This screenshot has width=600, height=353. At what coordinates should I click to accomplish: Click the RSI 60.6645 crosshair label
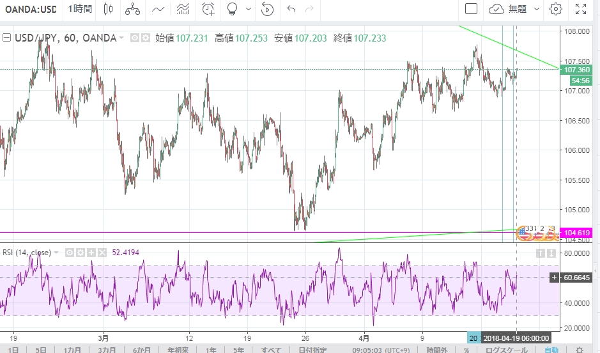[577, 277]
